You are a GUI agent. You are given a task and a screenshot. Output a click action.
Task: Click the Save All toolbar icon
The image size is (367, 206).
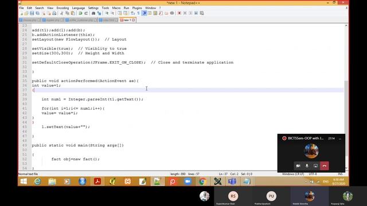37,13
